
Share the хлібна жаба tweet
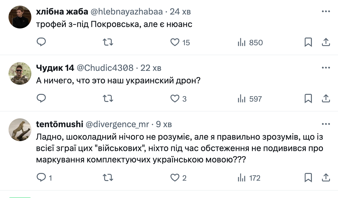point(325,42)
